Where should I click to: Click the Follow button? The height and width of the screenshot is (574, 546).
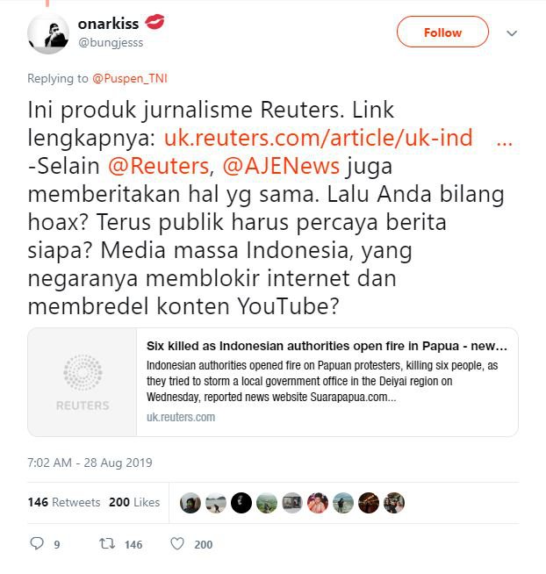point(442,32)
